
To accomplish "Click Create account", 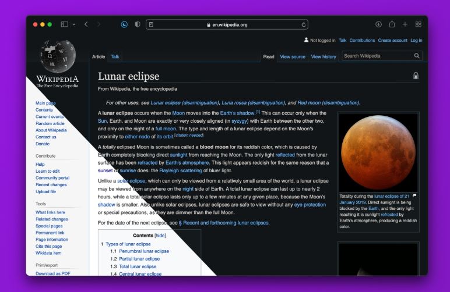I will [392, 40].
